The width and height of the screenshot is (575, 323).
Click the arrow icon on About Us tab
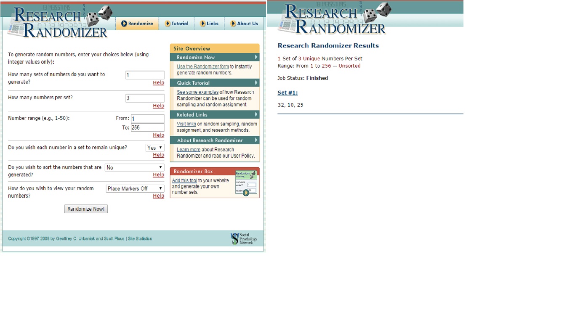point(233,24)
